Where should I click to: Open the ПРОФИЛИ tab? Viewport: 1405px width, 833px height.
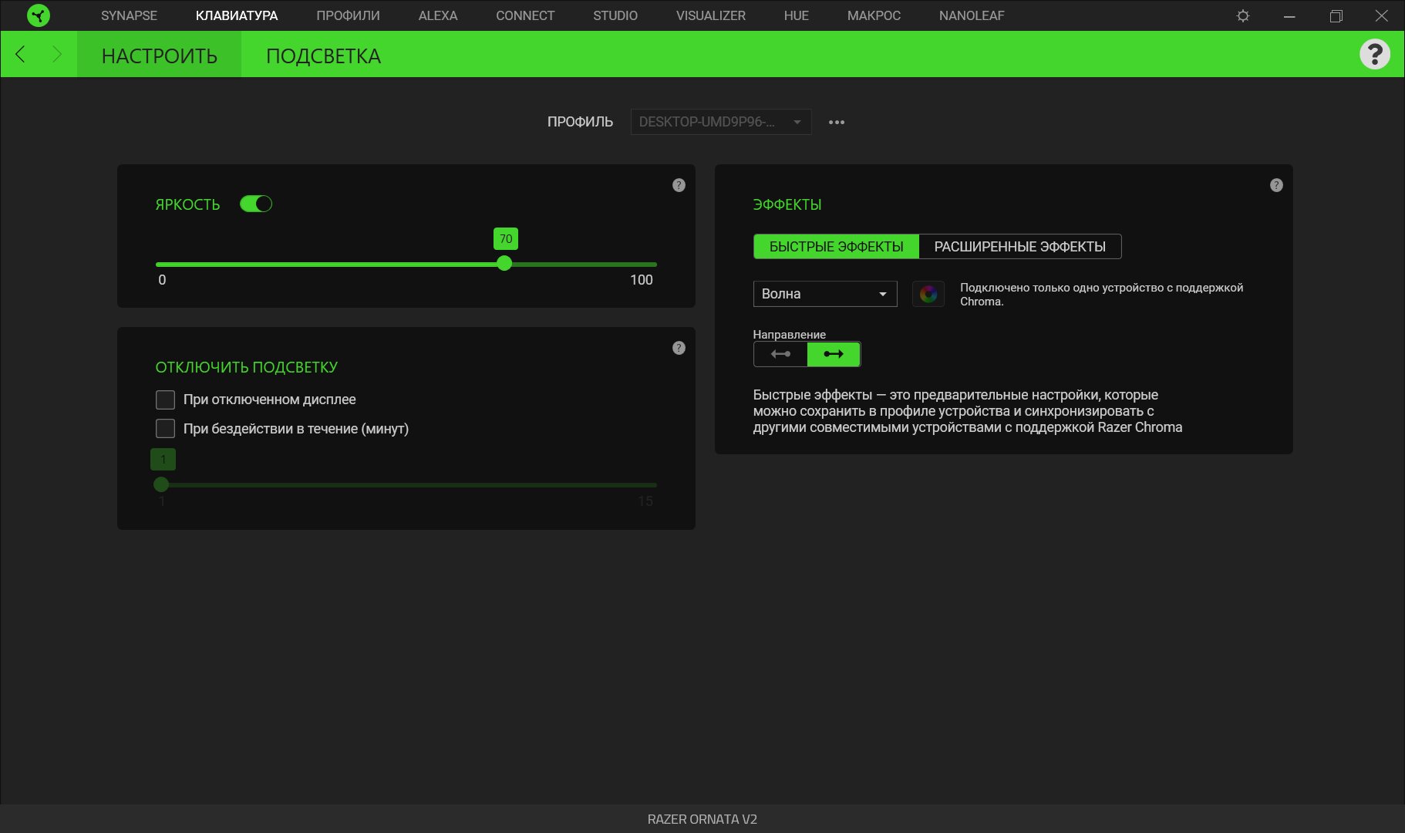(348, 15)
